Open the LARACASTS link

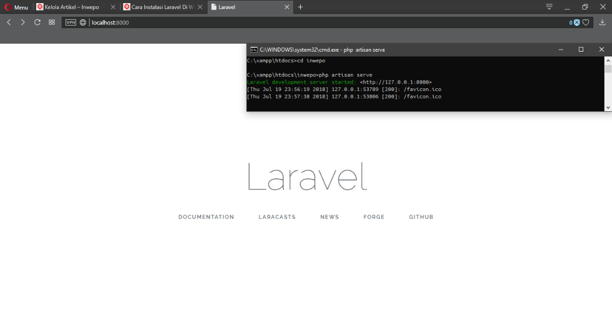tap(277, 217)
